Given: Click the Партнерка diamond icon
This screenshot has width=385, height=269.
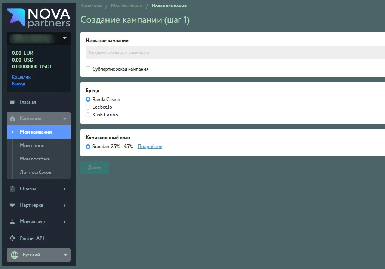Looking at the screenshot, I should tap(12, 205).
